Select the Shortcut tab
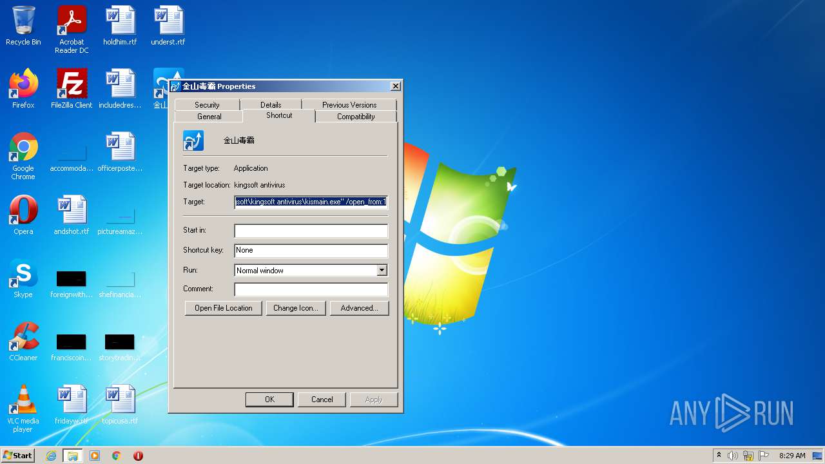The image size is (825, 464). pos(279,115)
